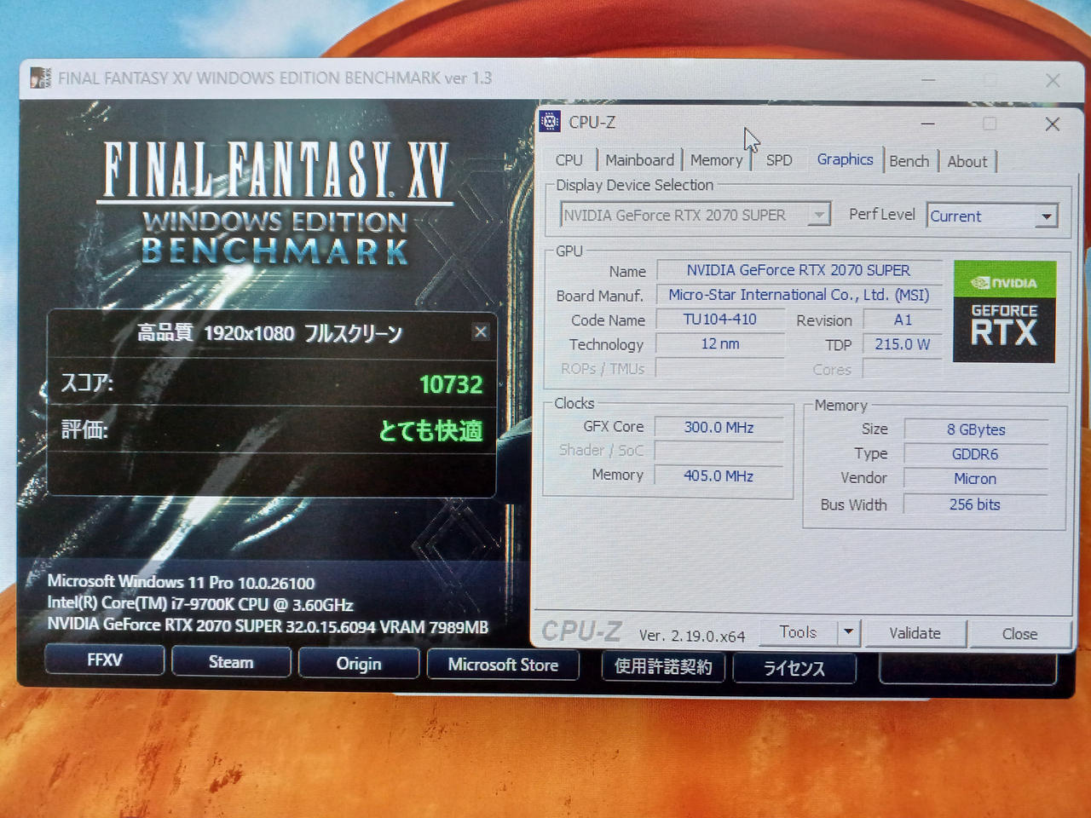The height and width of the screenshot is (818, 1091).
Task: Switch to the CPU tab
Action: [569, 160]
